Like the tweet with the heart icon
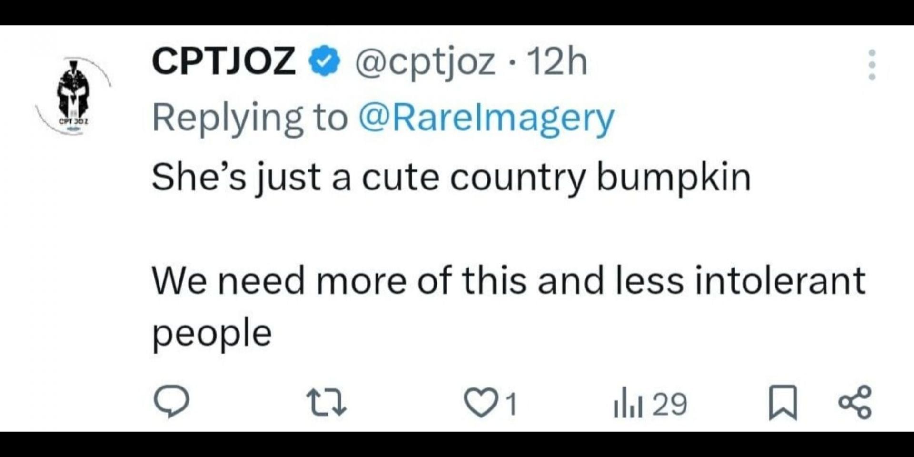The height and width of the screenshot is (457, 914). coord(480,403)
